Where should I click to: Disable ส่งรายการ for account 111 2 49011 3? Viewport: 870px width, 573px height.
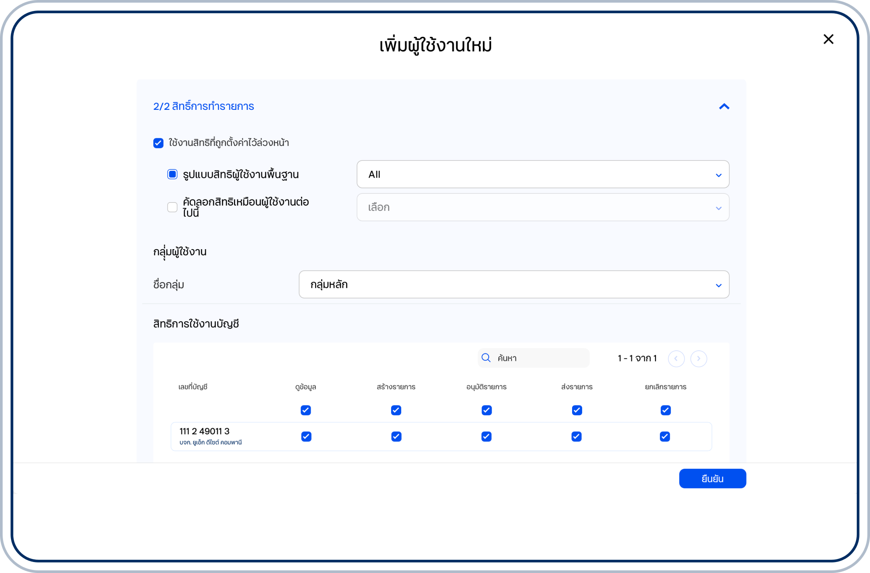[x=576, y=436]
